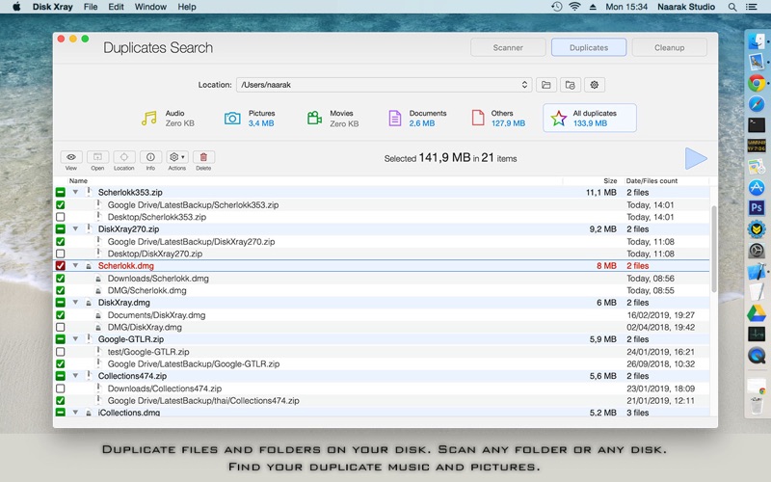This screenshot has width=771, height=482.
Task: Open Google Drive from the dock
Action: coord(757,312)
